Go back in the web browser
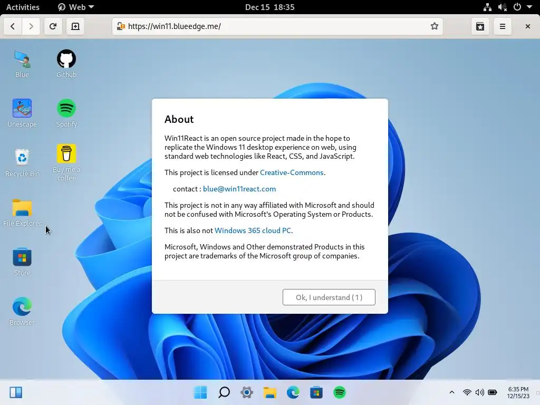Image resolution: width=540 pixels, height=405 pixels. [13, 26]
